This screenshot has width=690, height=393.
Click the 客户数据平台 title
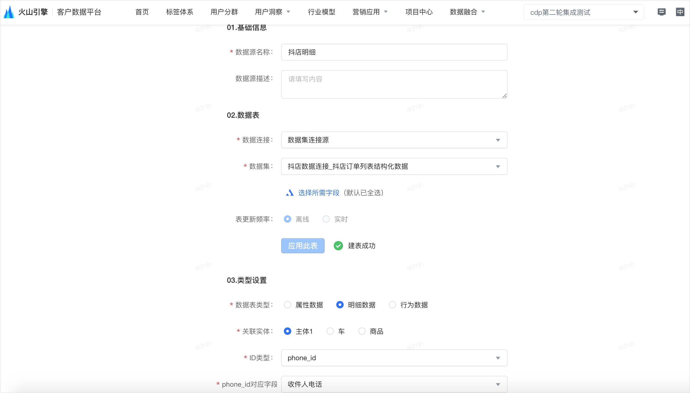coord(79,12)
